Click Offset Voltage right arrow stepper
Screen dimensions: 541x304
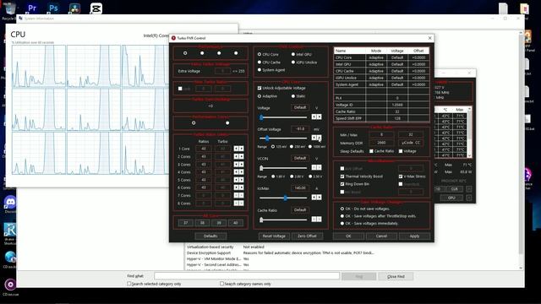click(320, 138)
